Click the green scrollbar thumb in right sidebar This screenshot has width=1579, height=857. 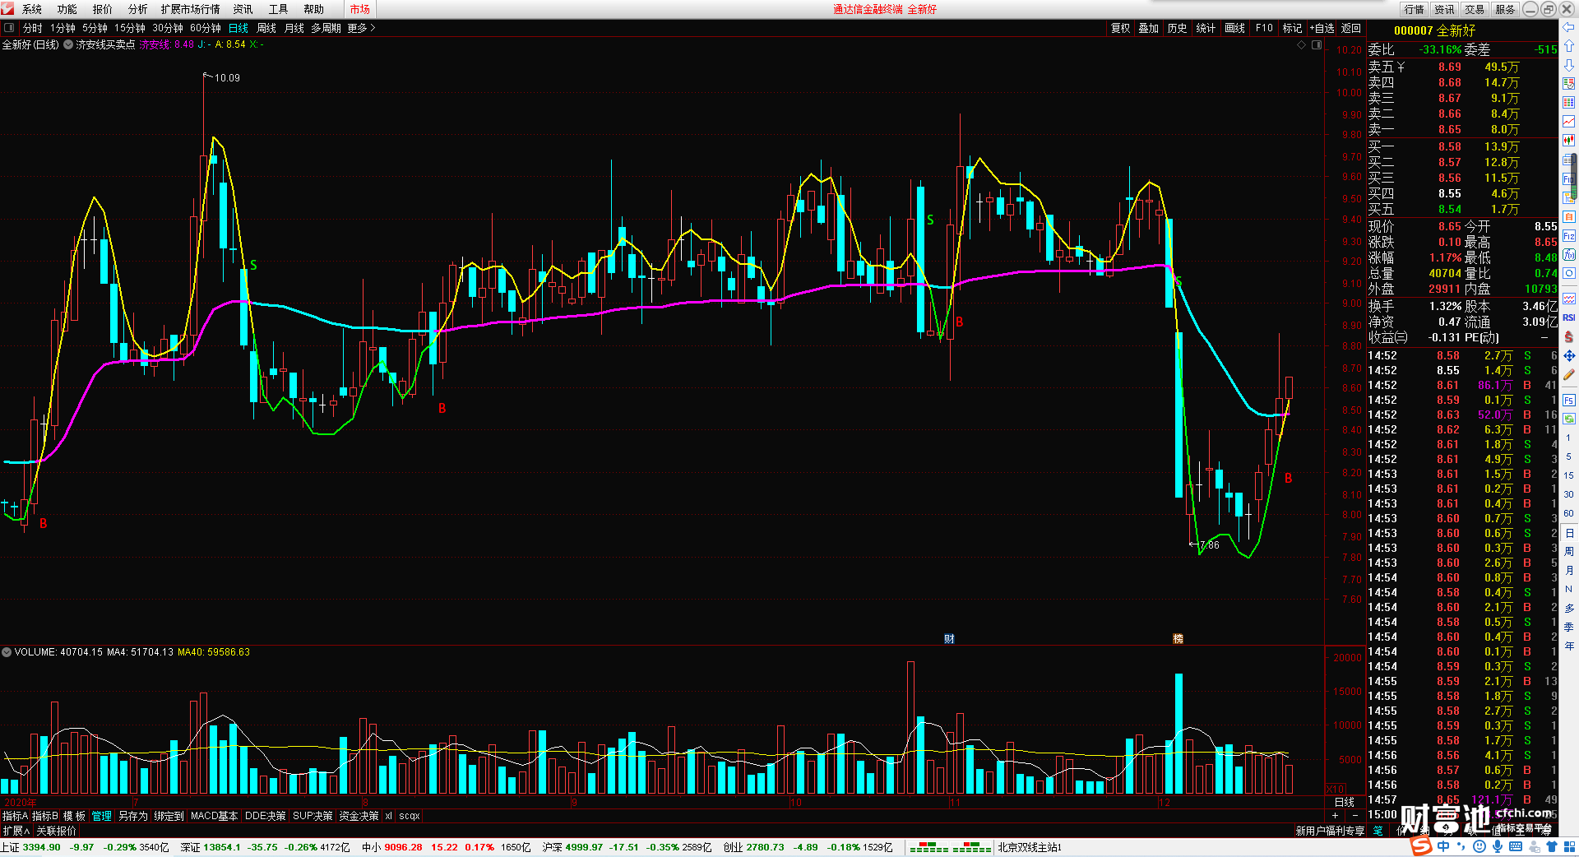(1574, 176)
